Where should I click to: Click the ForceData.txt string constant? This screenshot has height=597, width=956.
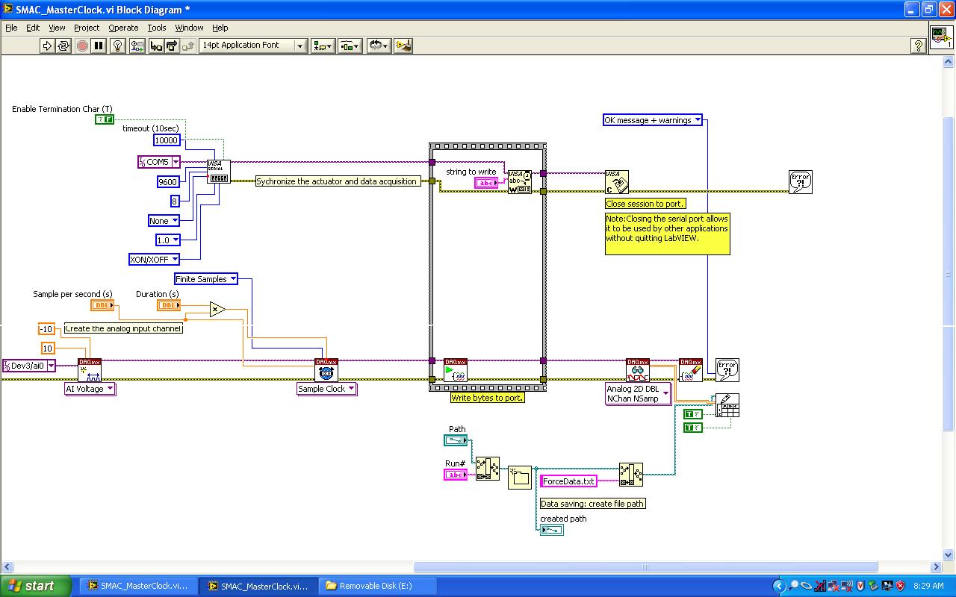click(x=568, y=481)
